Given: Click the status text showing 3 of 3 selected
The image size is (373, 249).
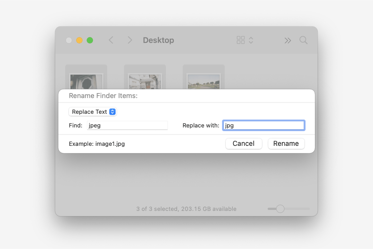Looking at the screenshot, I should click(x=186, y=209).
